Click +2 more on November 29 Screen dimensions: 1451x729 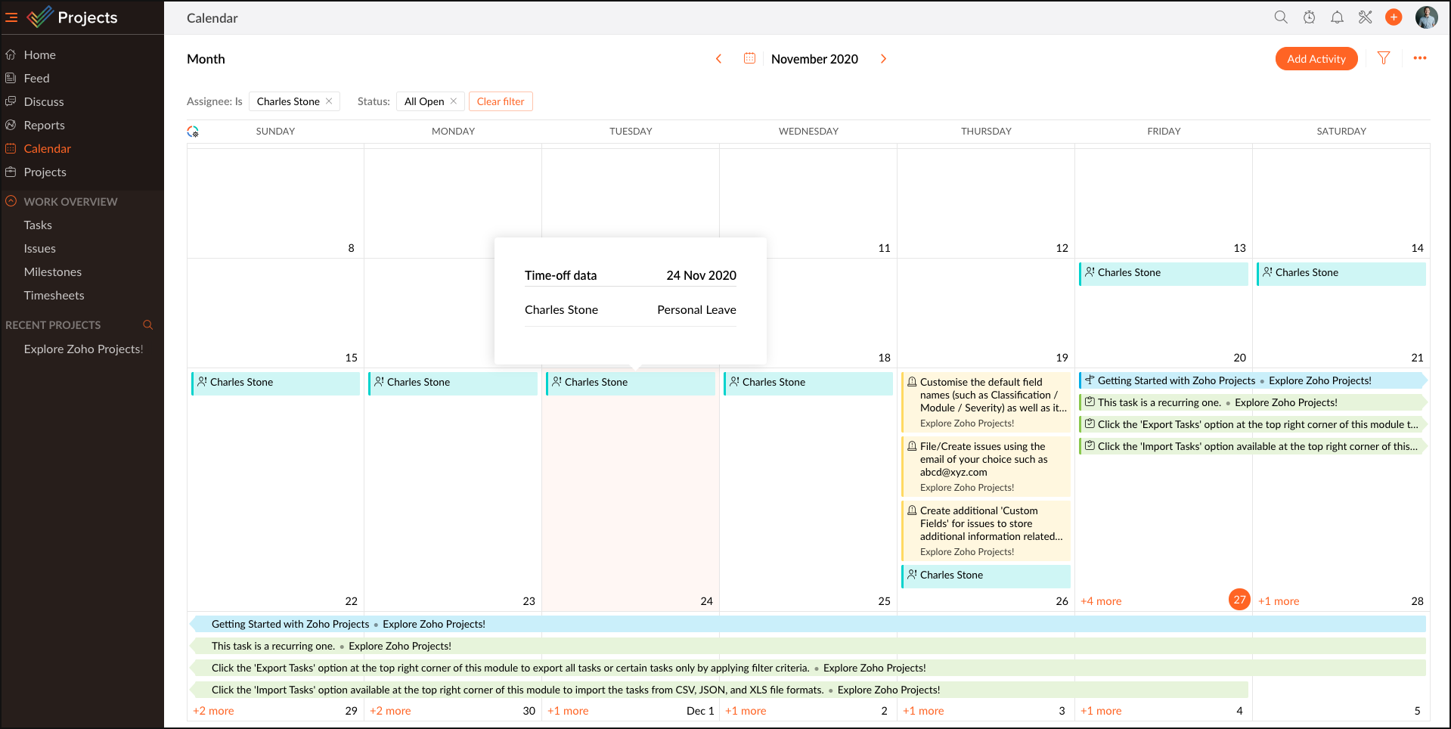tap(213, 711)
